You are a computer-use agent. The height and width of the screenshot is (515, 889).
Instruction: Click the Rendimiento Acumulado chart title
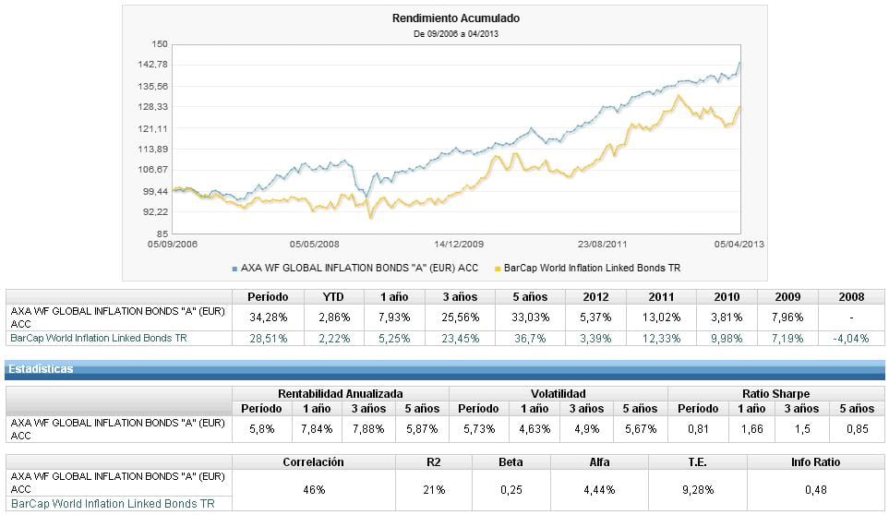point(443,18)
